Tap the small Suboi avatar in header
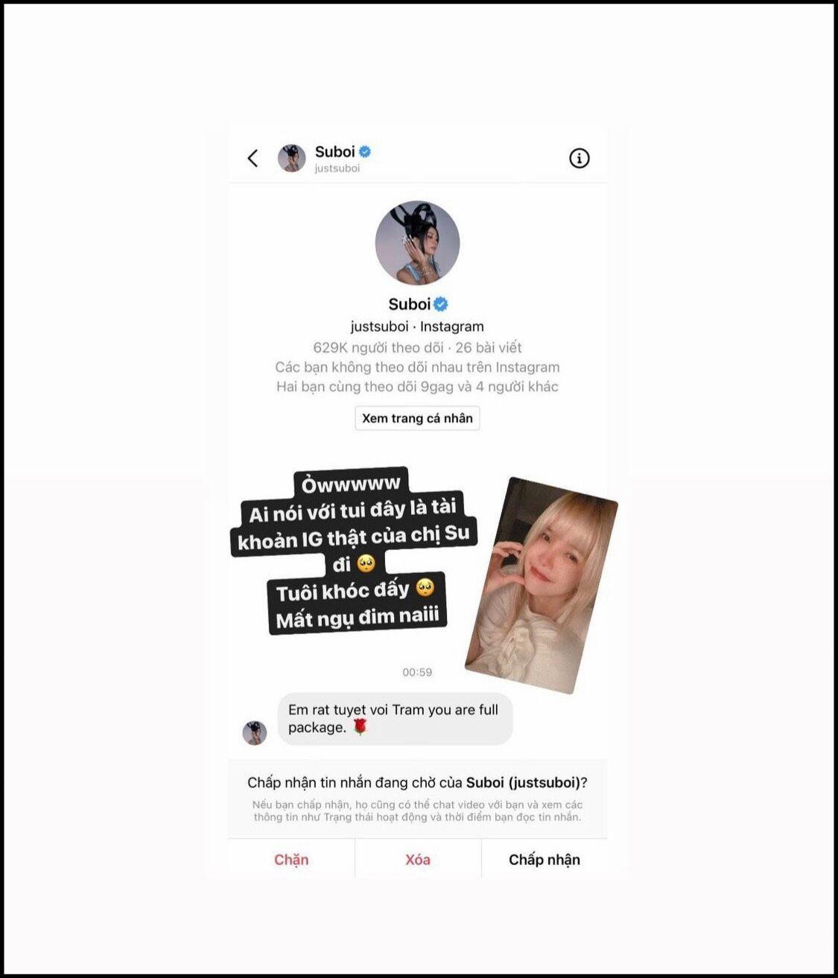Viewport: 838px width, 978px height. 291,158
